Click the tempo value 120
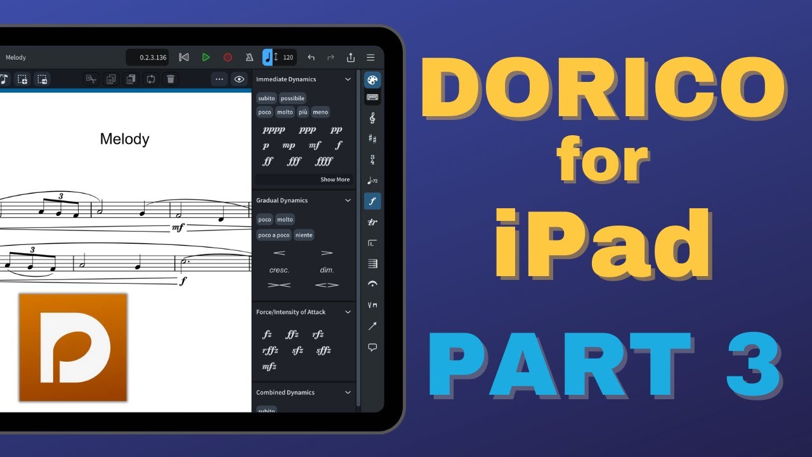The width and height of the screenshot is (812, 457). click(x=288, y=57)
